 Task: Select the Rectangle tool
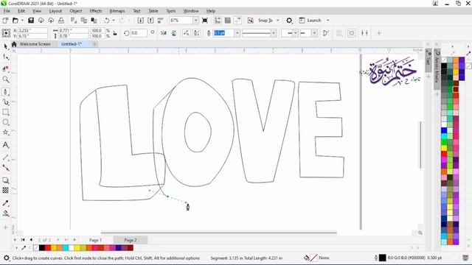[x=5, y=113]
